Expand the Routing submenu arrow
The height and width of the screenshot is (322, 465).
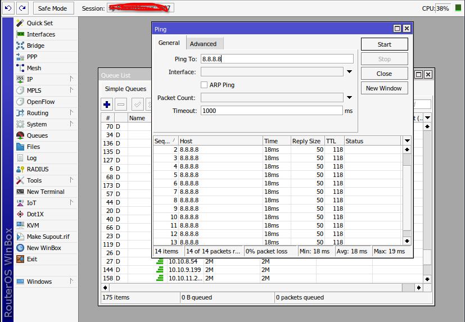pyautogui.click(x=71, y=112)
